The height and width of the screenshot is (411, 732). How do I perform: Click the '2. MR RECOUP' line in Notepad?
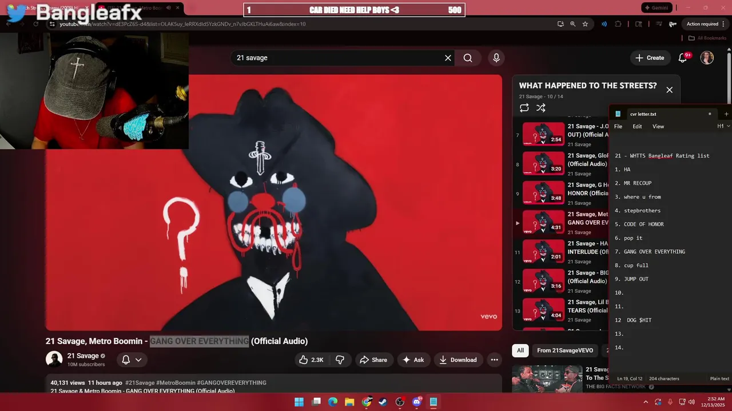pos(633,183)
